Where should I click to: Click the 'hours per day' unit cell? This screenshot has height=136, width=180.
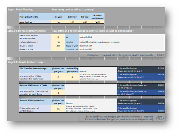(72, 49)
